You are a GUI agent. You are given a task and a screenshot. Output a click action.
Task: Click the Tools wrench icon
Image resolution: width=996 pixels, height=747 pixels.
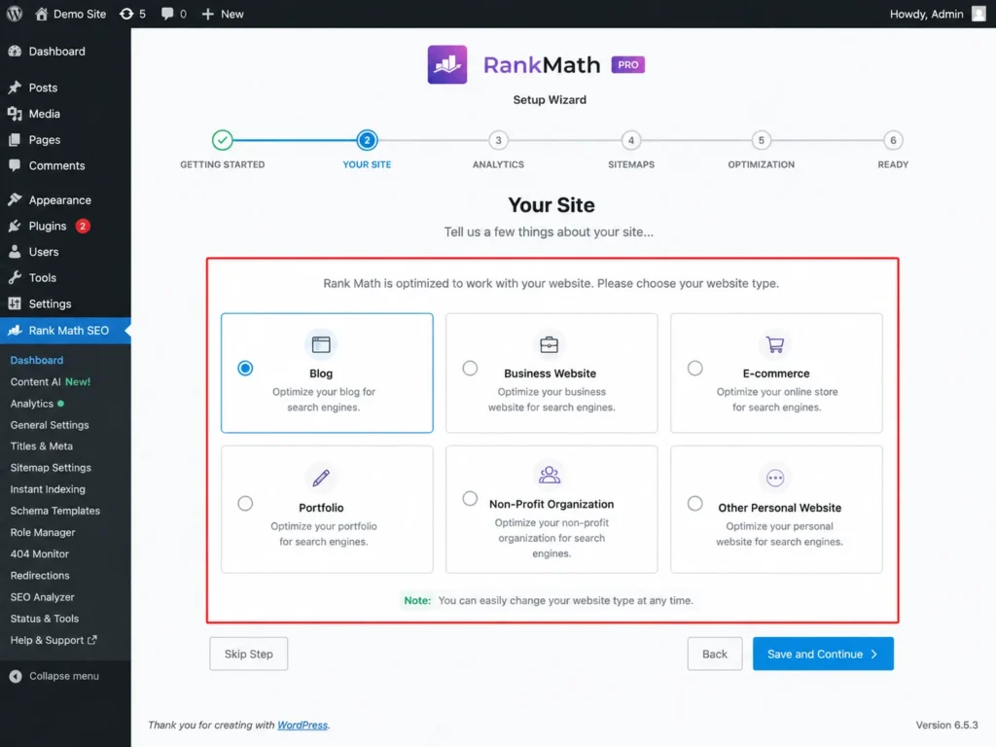[x=15, y=277]
